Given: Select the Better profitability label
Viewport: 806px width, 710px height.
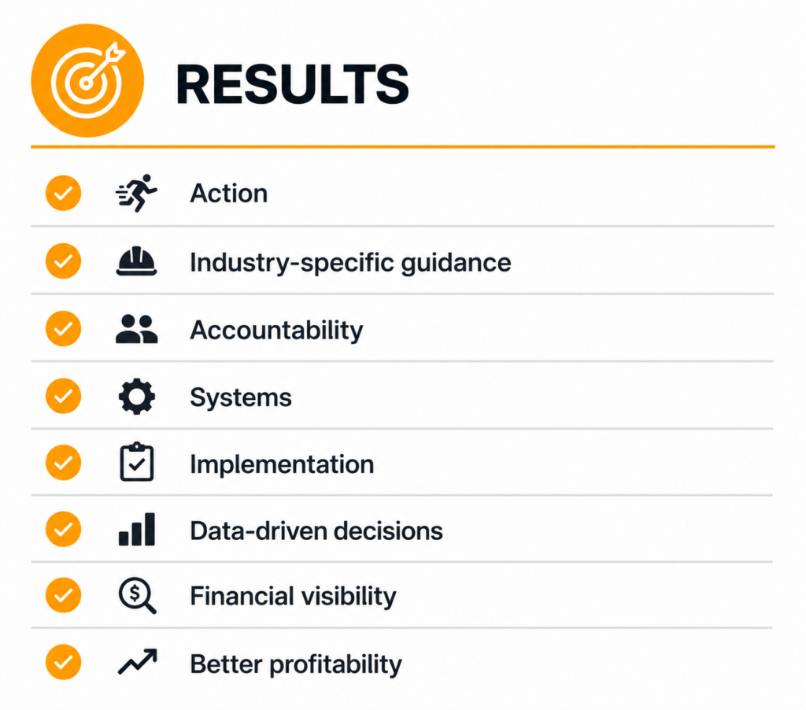Looking at the screenshot, I should (296, 665).
